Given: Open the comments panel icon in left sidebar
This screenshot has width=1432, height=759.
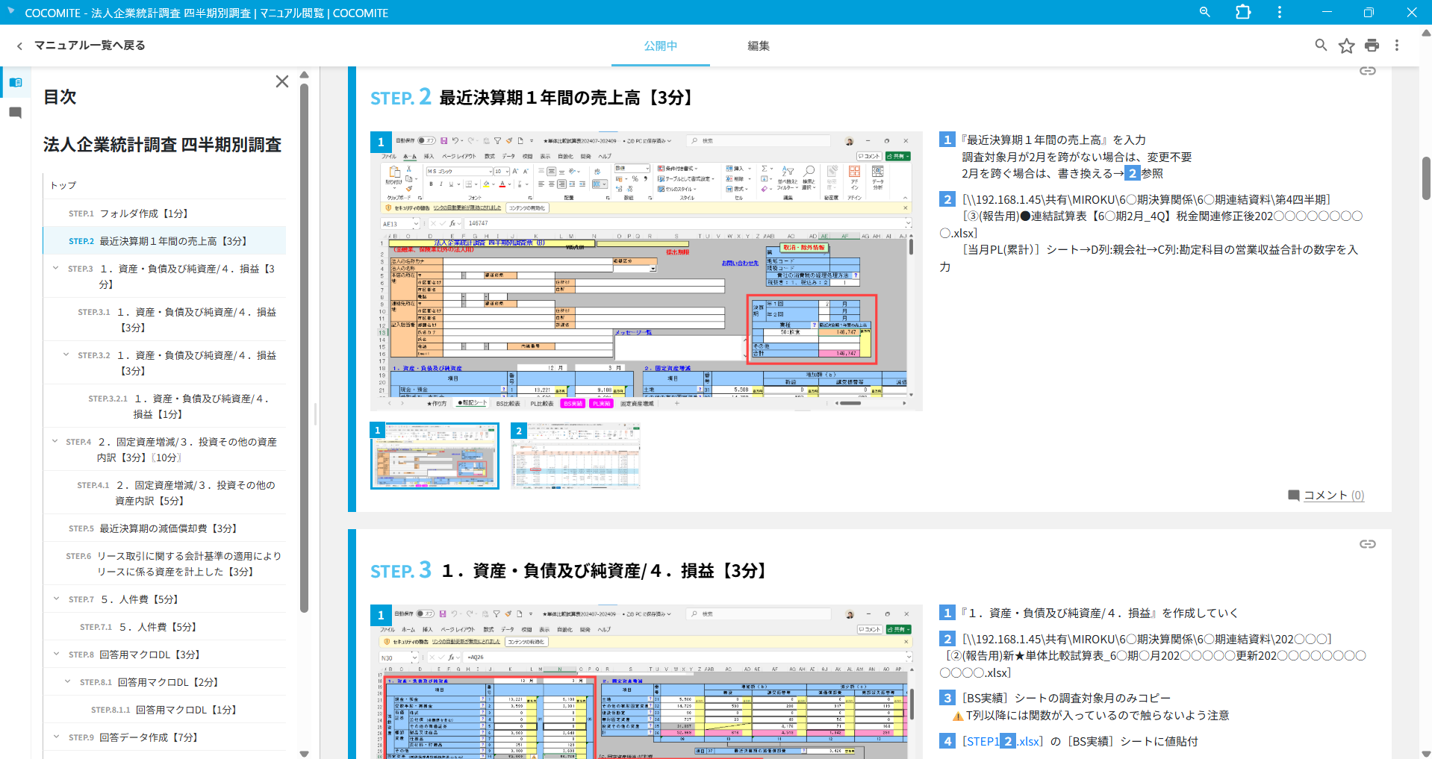Looking at the screenshot, I should point(15,113).
